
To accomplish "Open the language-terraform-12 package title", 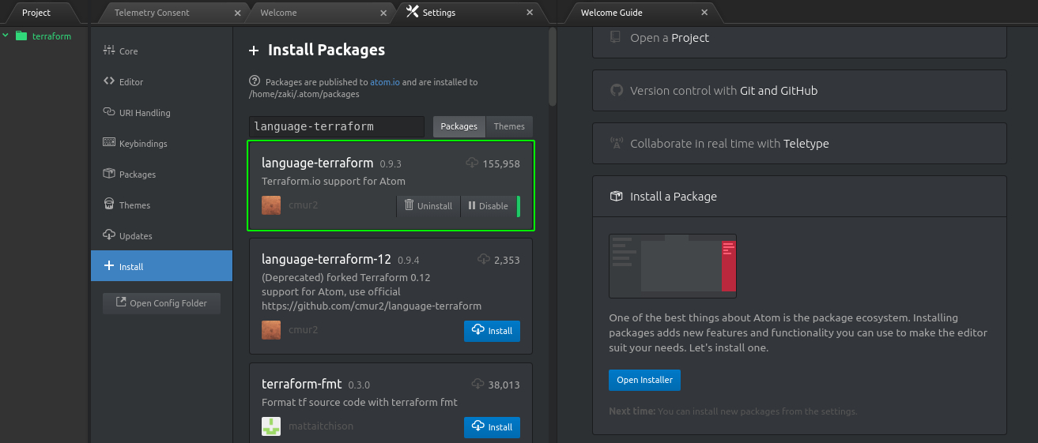I will (x=326, y=259).
